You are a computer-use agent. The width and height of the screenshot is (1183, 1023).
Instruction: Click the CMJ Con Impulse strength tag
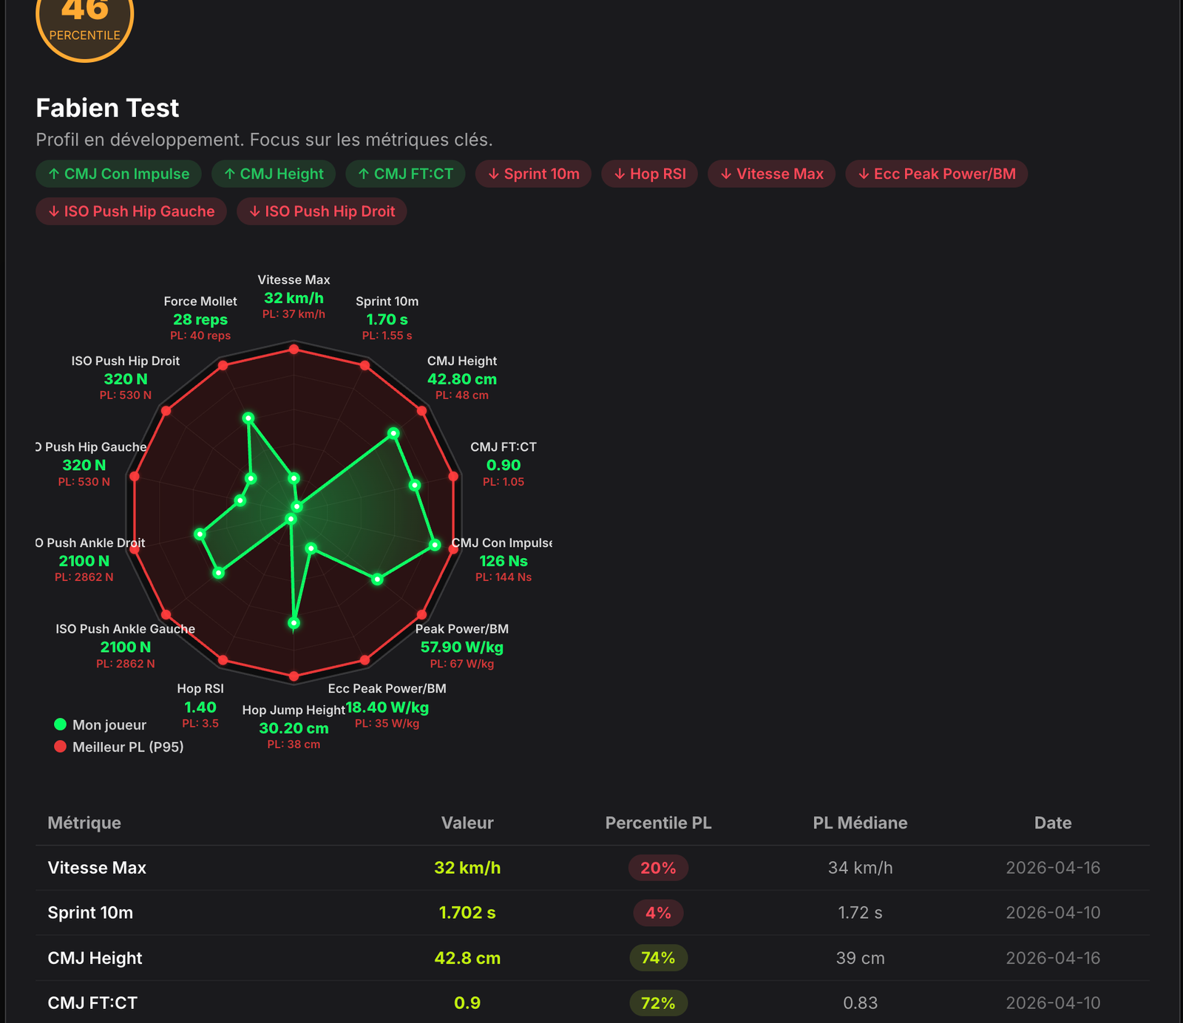click(x=118, y=174)
